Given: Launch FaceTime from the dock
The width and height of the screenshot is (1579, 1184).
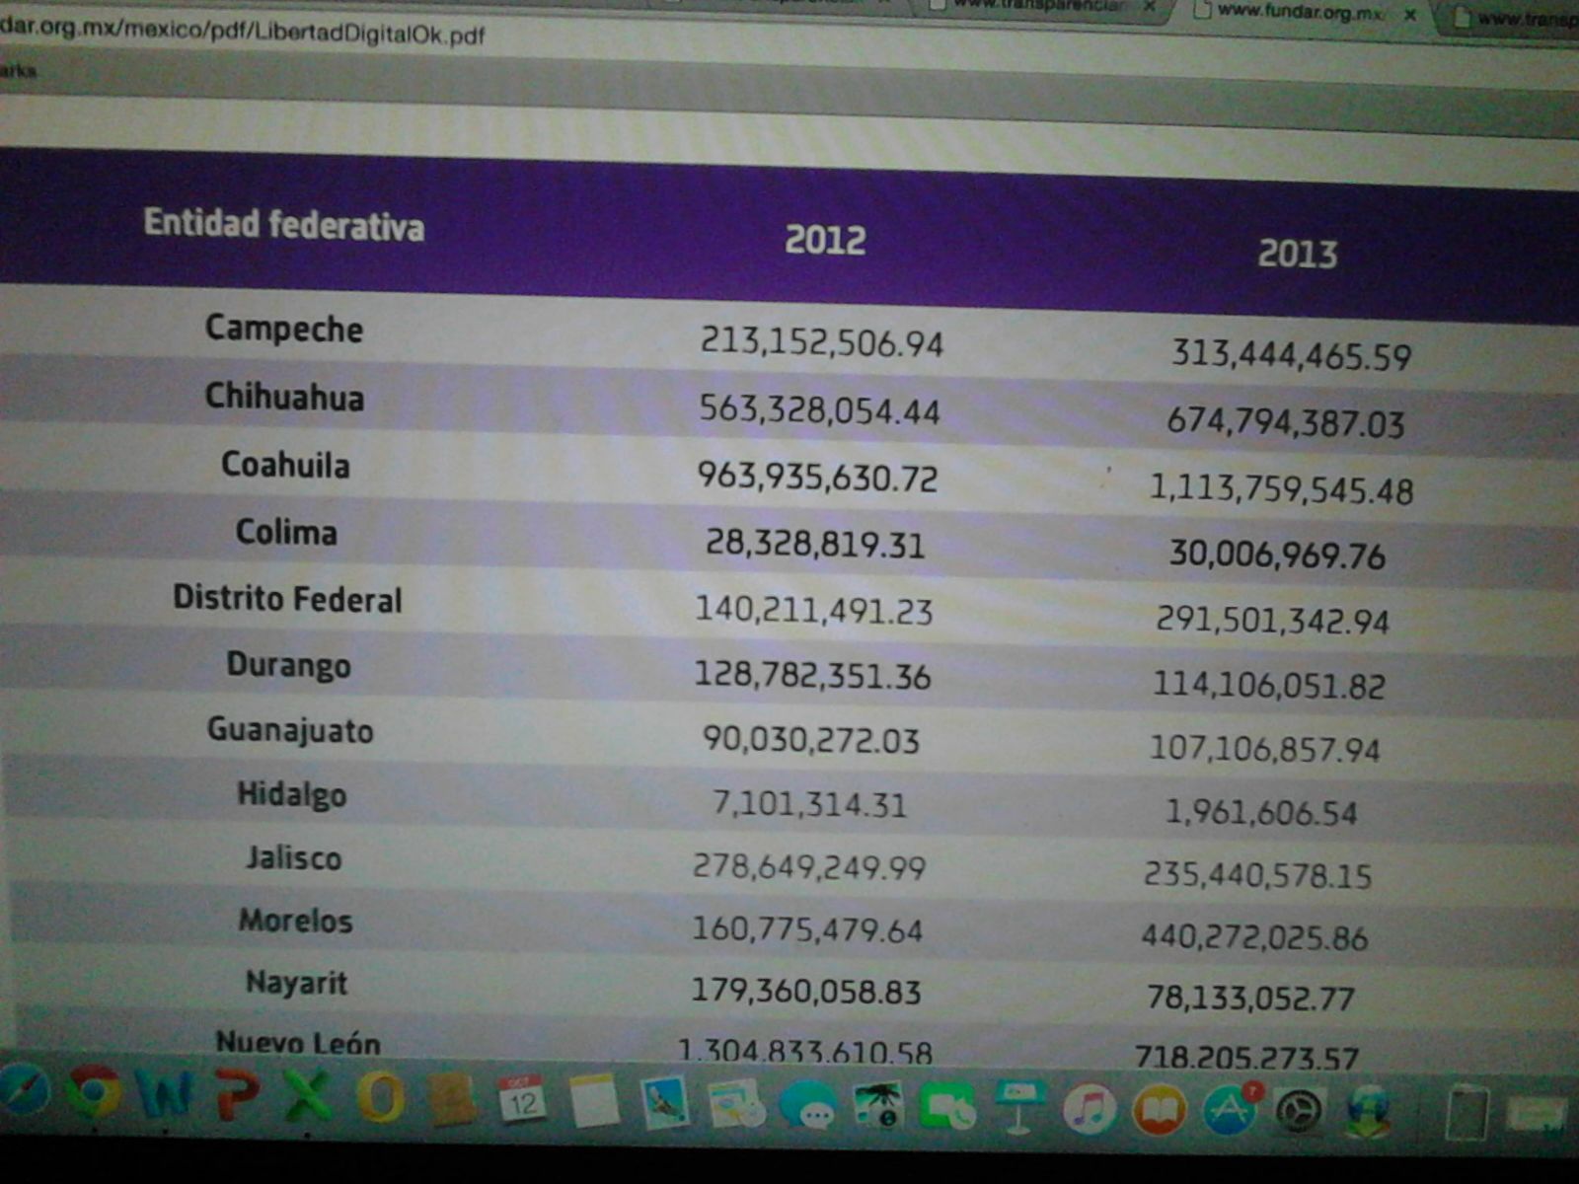Looking at the screenshot, I should 947,1109.
